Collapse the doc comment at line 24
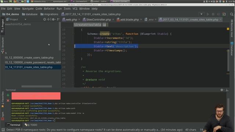Screen dimensions: 235x132 [x=73, y=67]
